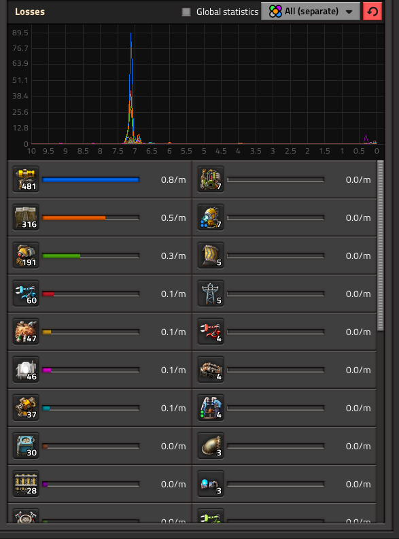
Task: Click the purple spike near 0 on the graph
Action: coord(366,139)
